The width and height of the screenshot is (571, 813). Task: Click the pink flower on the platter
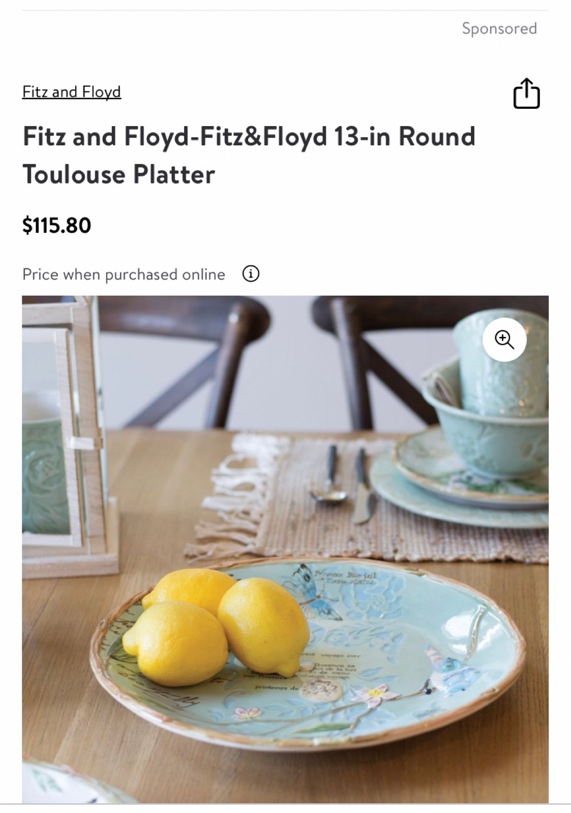pyautogui.click(x=376, y=693)
